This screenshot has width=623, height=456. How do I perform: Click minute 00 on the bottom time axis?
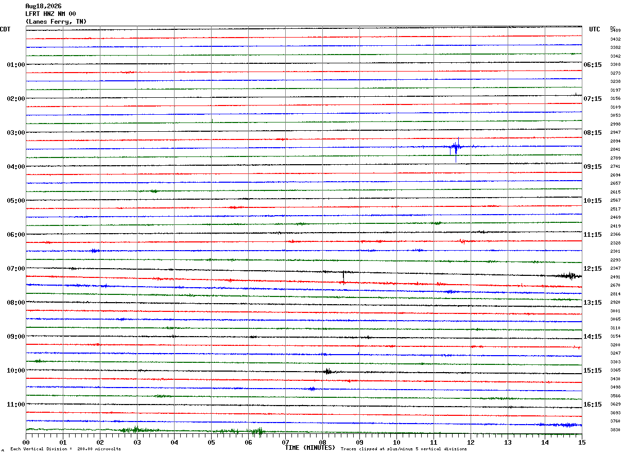tap(26, 442)
